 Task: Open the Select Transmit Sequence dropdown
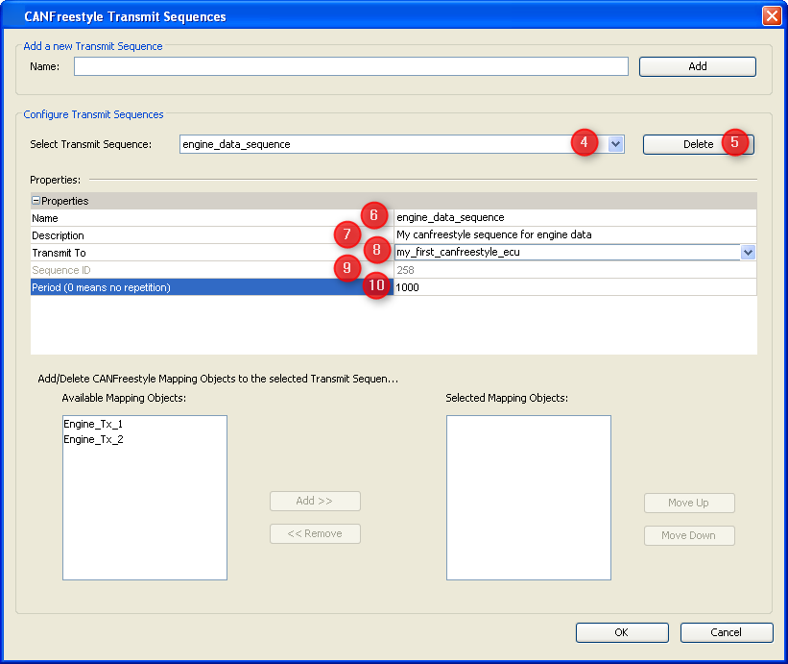coord(614,142)
